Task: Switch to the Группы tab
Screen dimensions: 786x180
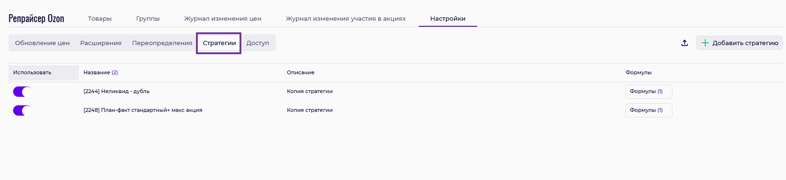Action: click(x=148, y=19)
